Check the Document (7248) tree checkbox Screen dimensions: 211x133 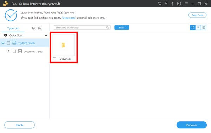point(14,51)
